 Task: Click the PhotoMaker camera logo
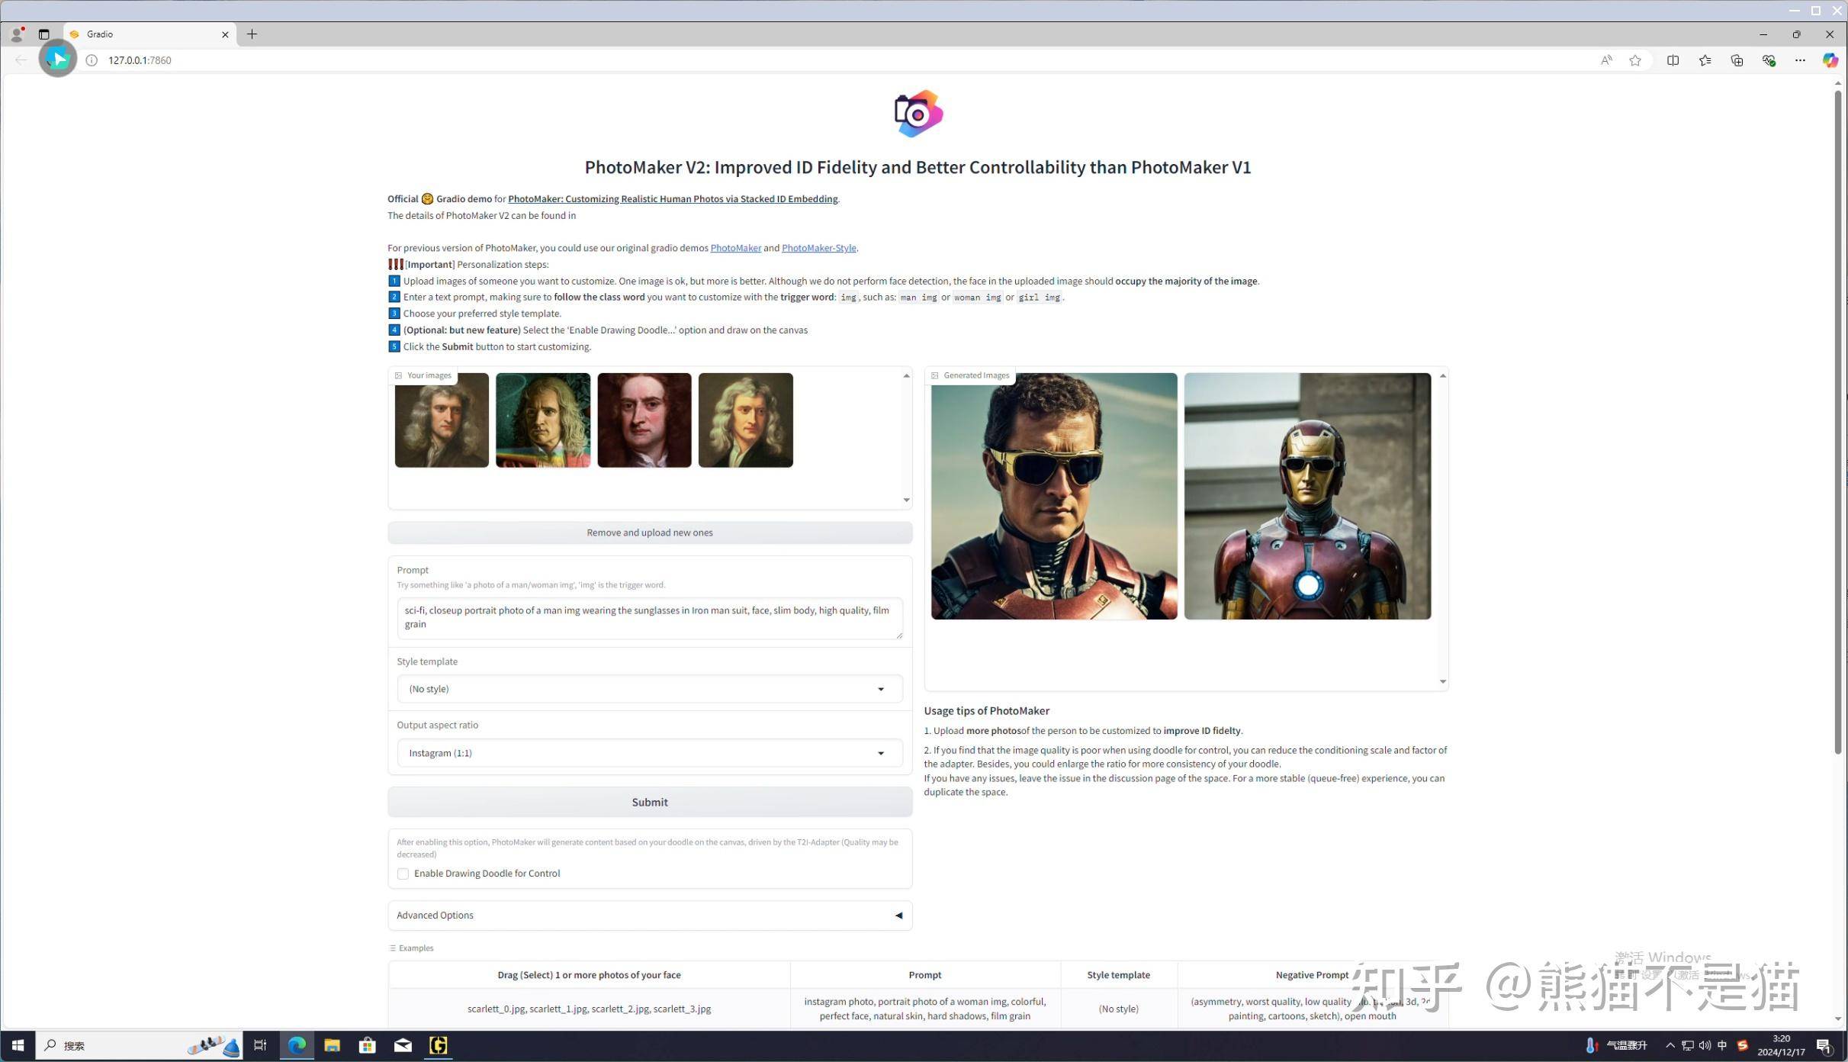tap(918, 114)
